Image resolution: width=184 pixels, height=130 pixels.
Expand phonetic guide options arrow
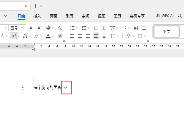[53, 28]
